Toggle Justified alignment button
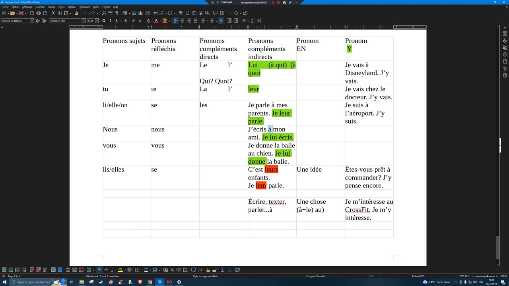The image size is (509, 286). [195, 21]
